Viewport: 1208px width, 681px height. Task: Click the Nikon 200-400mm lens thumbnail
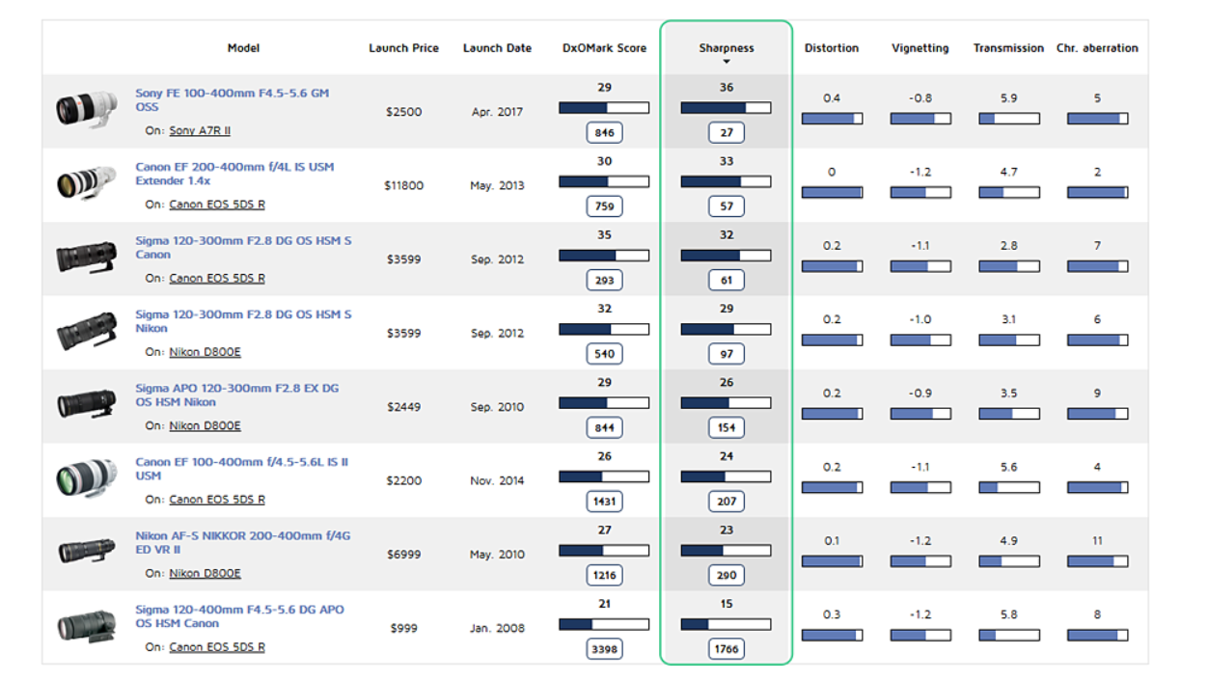coord(86,551)
